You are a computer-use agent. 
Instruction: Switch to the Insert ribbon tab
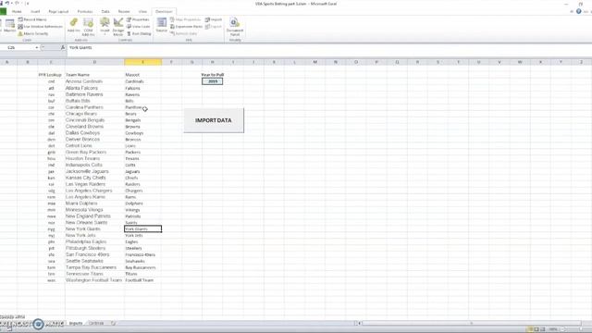(x=35, y=12)
